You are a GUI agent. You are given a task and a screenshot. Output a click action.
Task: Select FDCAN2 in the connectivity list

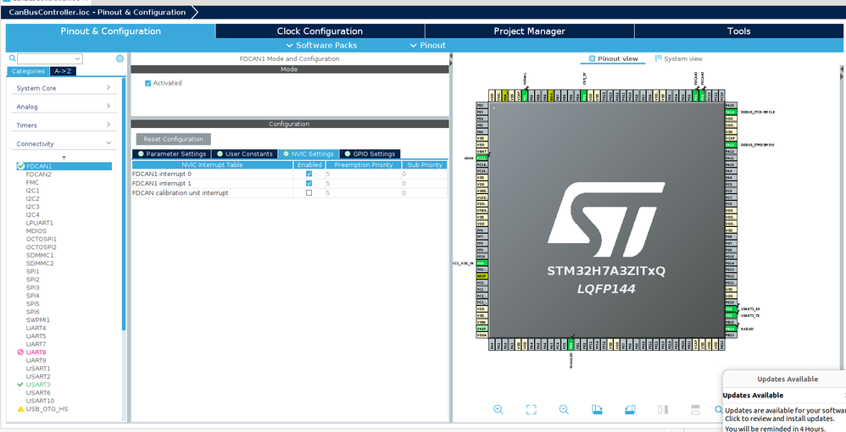tap(39, 174)
